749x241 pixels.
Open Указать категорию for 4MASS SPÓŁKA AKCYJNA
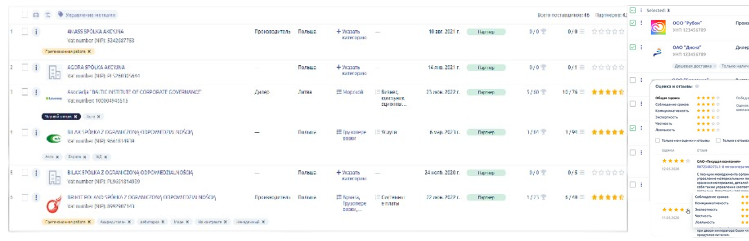point(352,34)
